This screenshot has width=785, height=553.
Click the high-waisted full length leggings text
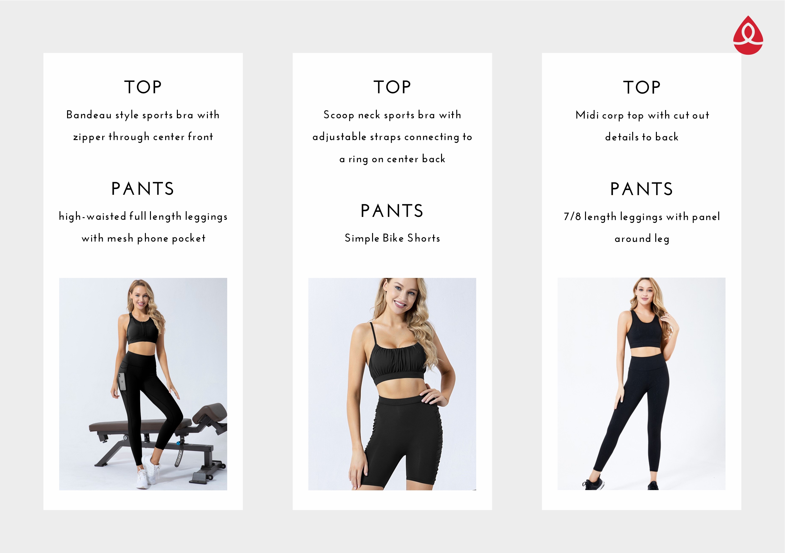coord(143,227)
